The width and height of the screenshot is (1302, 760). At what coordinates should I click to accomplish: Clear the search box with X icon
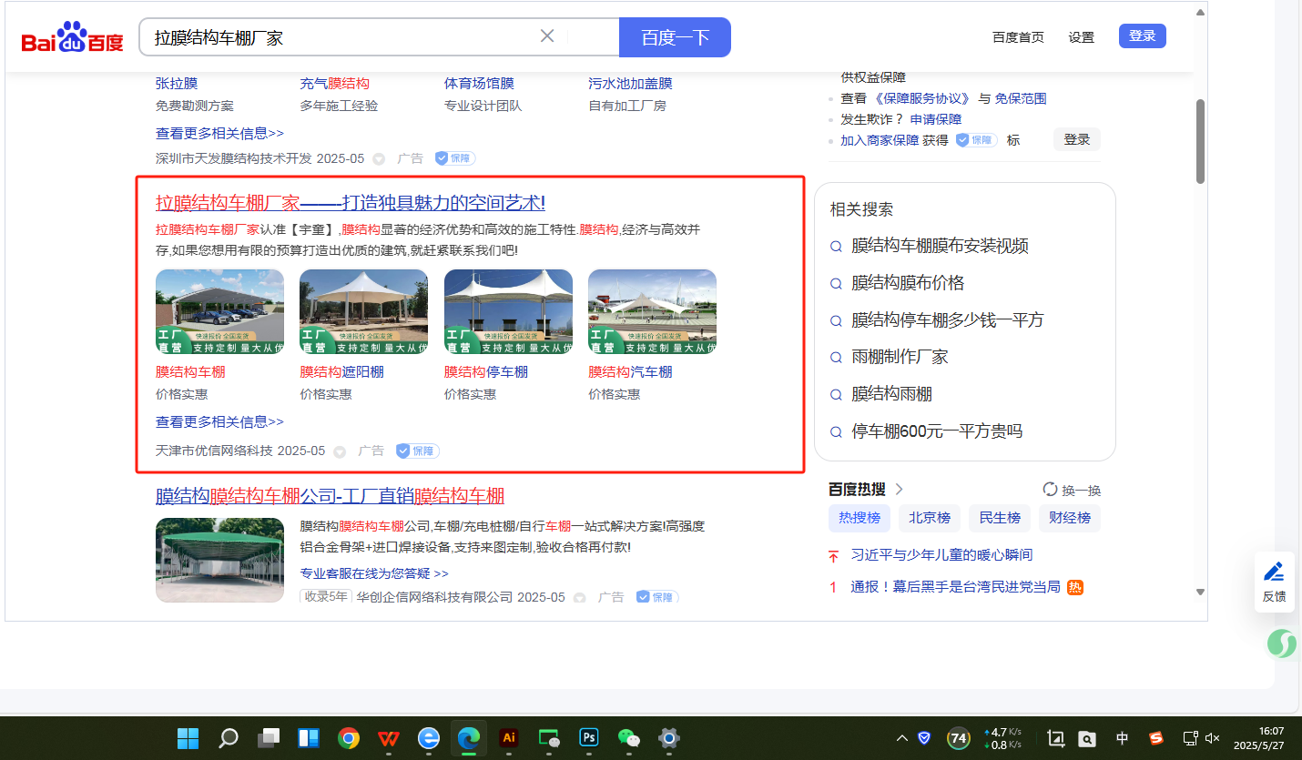547,36
